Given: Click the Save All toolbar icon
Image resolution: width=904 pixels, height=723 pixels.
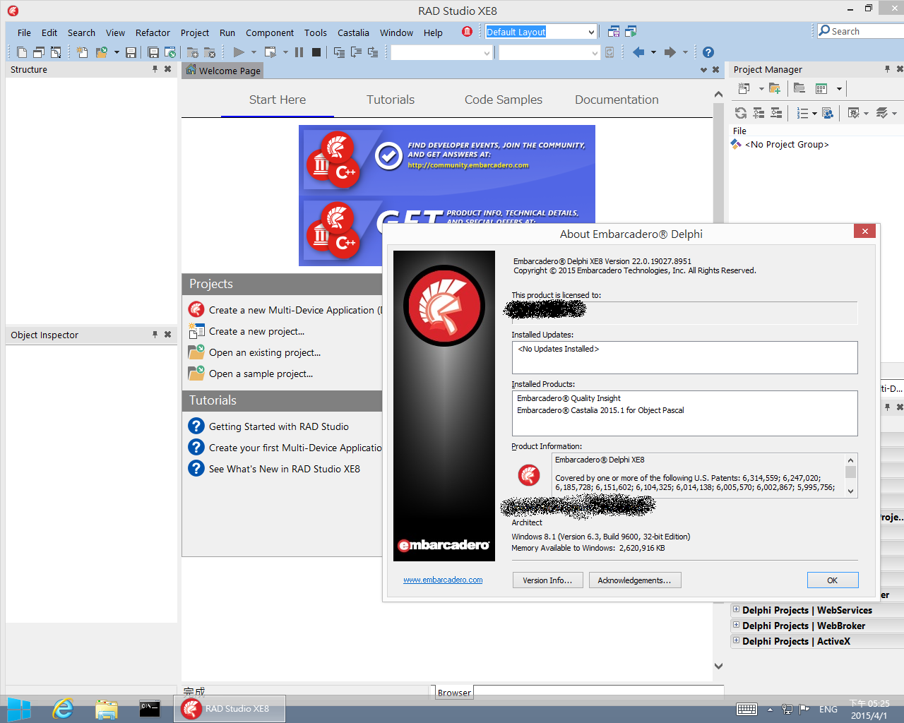Looking at the screenshot, I should click(x=153, y=52).
